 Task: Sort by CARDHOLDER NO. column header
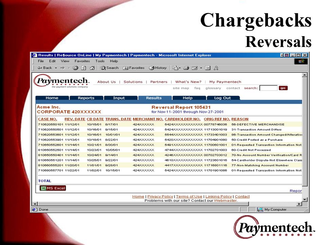pos(183,119)
